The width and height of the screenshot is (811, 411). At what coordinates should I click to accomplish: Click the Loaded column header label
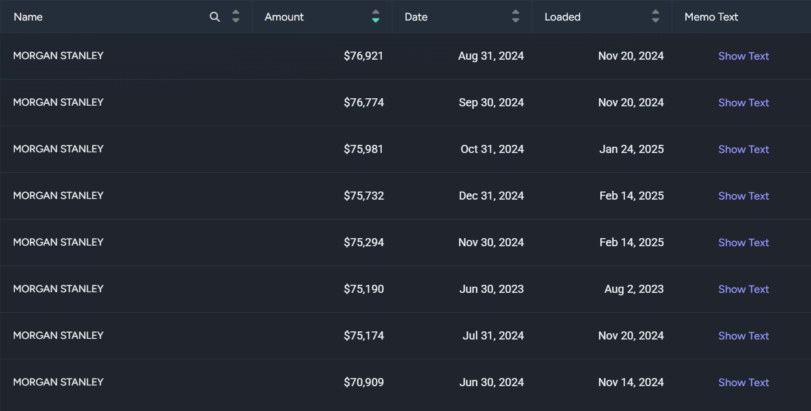562,17
